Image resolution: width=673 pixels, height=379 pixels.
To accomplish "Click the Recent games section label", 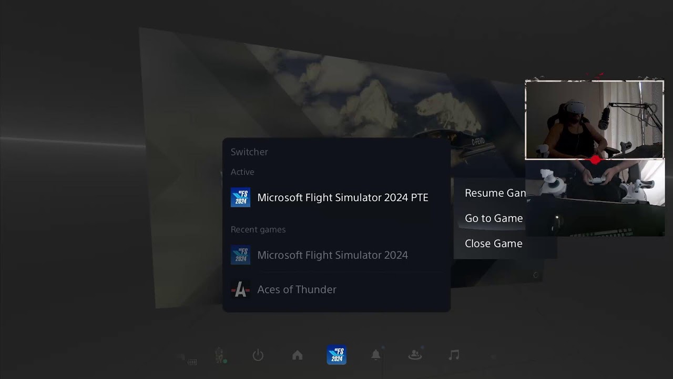I will (258, 230).
